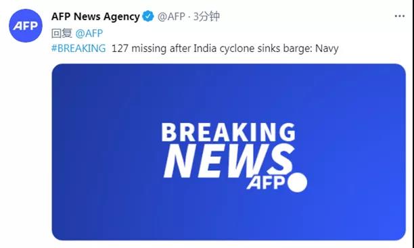Open the three-dot more options menu
Screen dimensions: 414x248
pyautogui.click(x=400, y=16)
